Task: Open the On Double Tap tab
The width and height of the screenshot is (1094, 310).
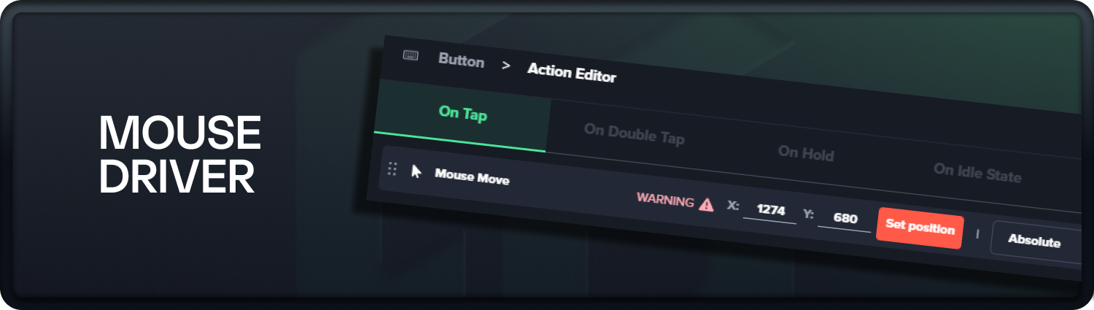Action: coord(634,134)
